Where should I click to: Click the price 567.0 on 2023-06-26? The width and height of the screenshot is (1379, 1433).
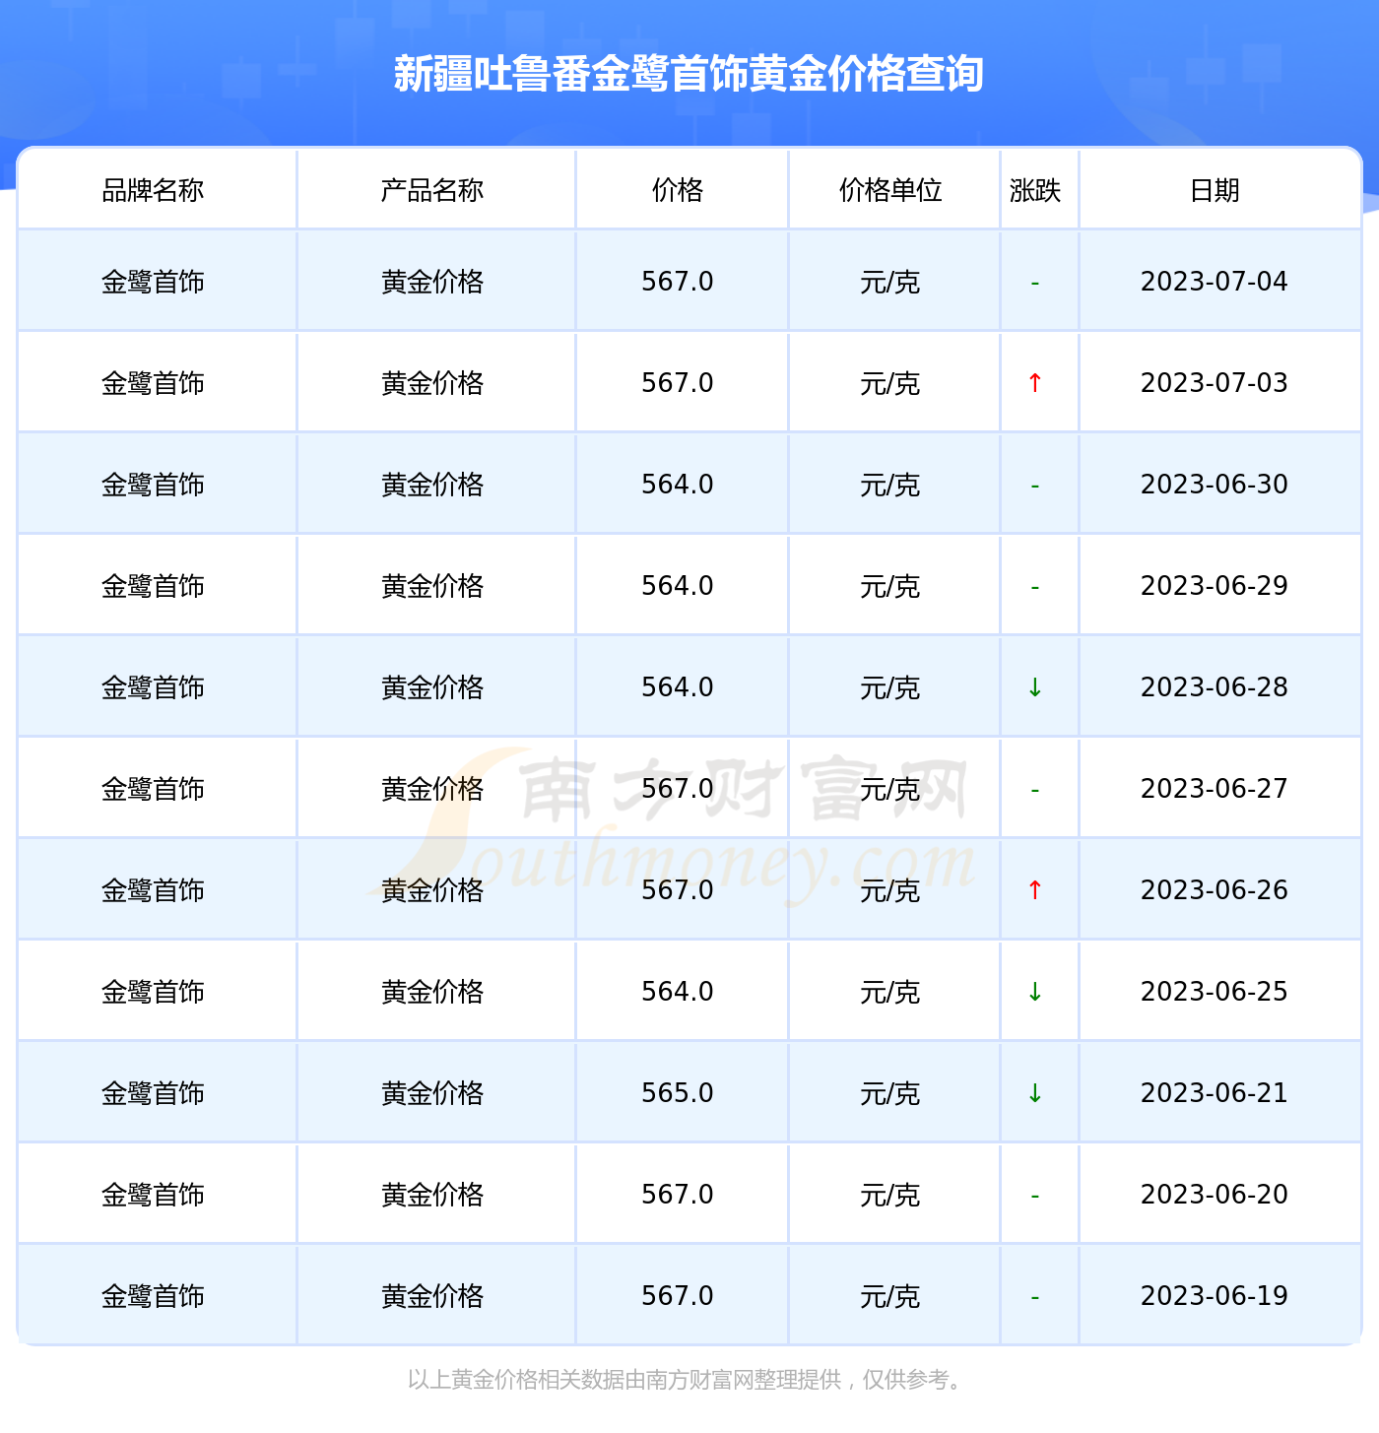[x=678, y=890]
